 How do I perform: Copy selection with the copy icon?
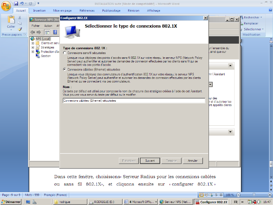click(20, 23)
